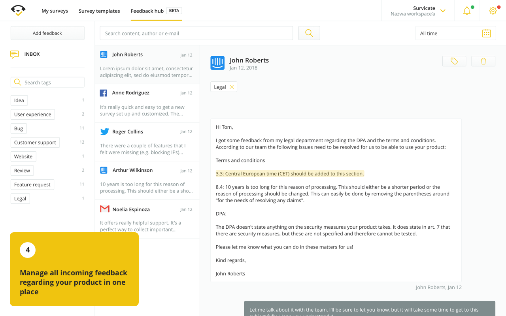Image resolution: width=506 pixels, height=316 pixels.
Task: Click the Terms and conditions line
Action: coord(240,160)
